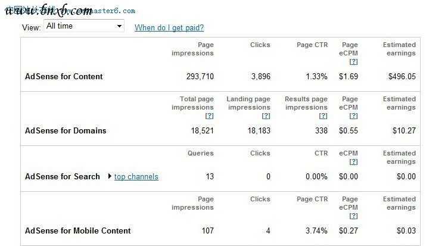Expand the arrow beside top channels
426x246 pixels.
[109, 176]
